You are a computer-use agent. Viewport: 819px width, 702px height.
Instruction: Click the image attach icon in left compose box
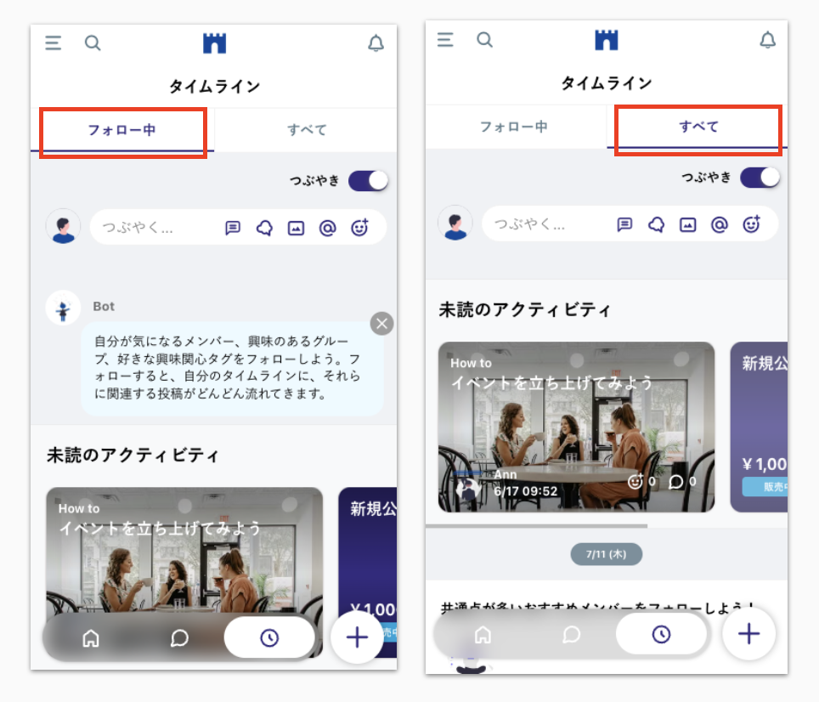pyautogui.click(x=296, y=228)
